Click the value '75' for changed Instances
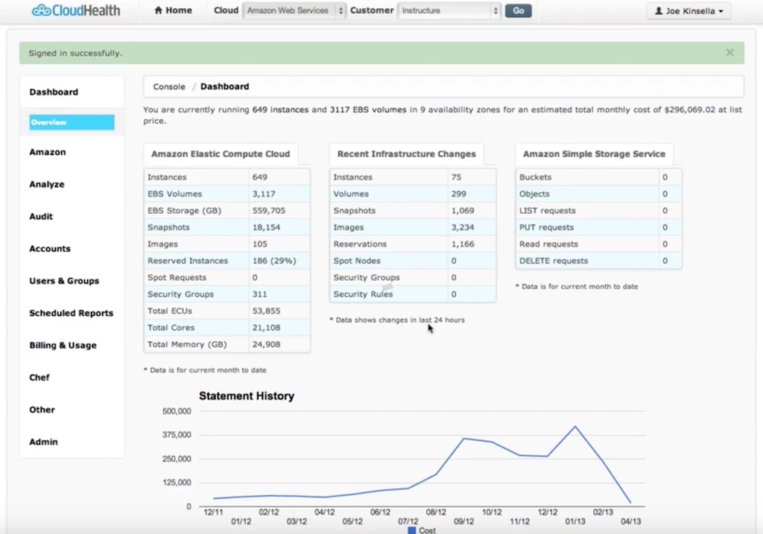 click(456, 177)
